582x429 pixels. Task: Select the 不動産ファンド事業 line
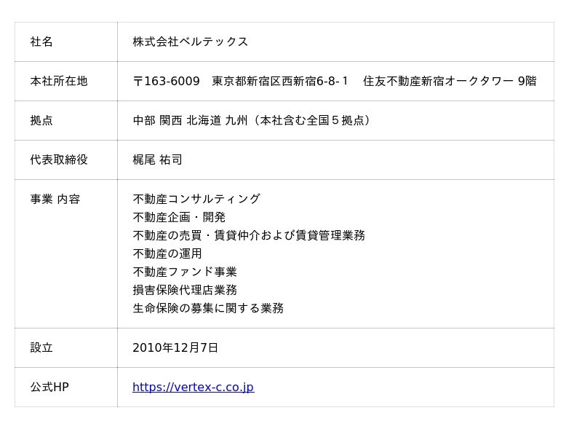point(185,272)
